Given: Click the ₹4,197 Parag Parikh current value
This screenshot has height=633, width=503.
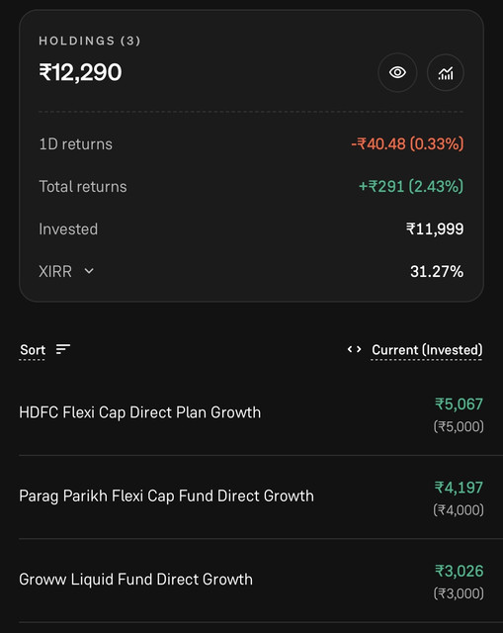Looking at the screenshot, I should click(459, 488).
